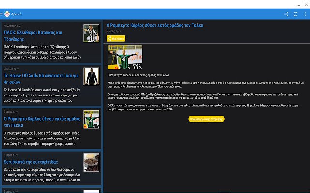Viewport: 310px width, 193px height.
Task: Click the '3 ώρες πριν' timestamp
Action: [11, 155]
